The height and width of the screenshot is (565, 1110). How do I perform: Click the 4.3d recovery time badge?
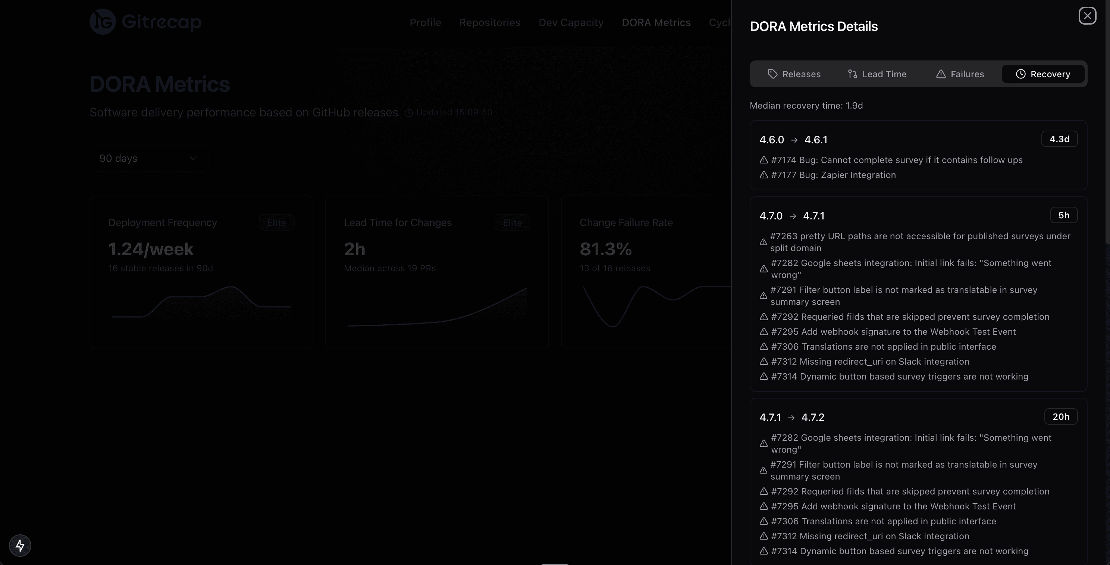click(x=1060, y=139)
